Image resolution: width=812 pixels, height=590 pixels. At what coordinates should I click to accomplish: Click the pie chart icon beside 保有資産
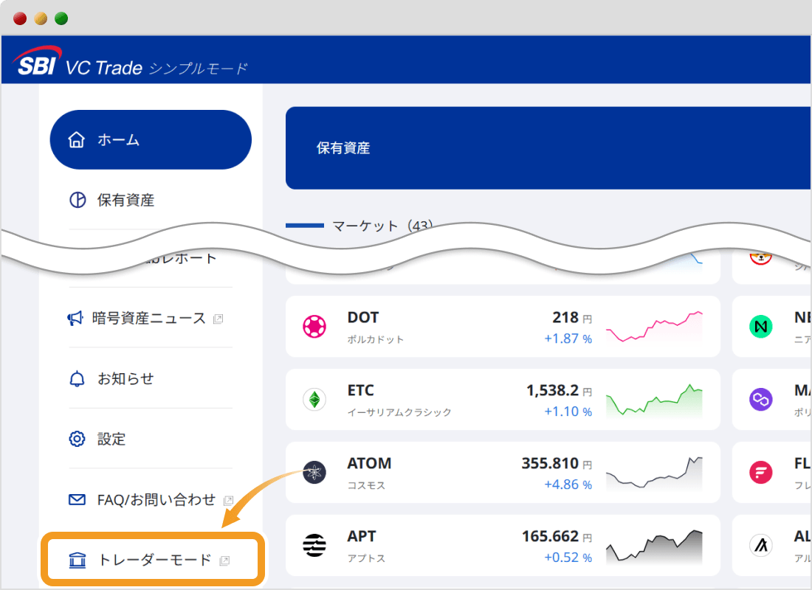pos(78,200)
